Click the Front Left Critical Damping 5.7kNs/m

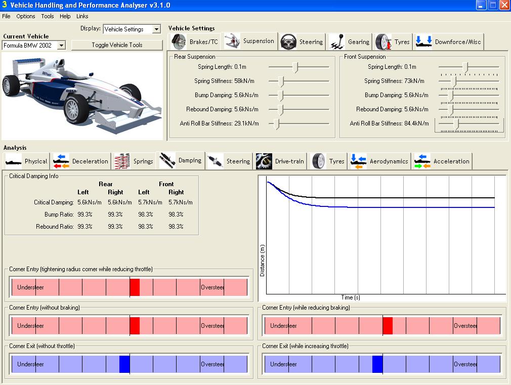point(150,202)
